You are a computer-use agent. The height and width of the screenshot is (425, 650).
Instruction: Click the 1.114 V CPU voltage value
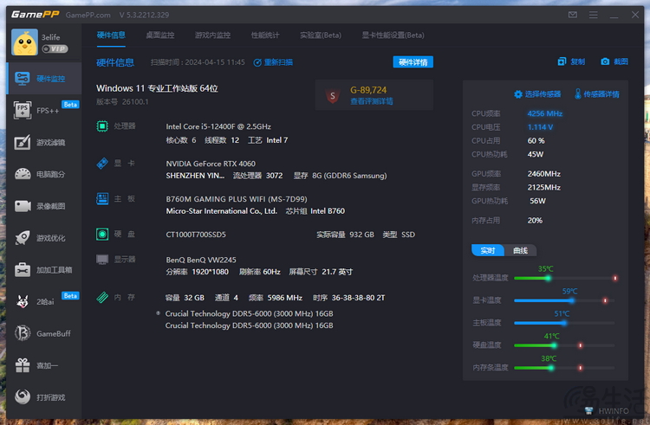[540, 127]
